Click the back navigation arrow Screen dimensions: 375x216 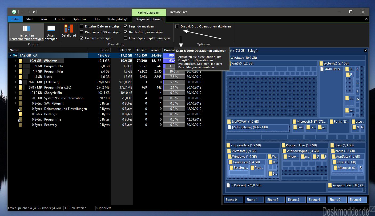[x=23, y=12]
